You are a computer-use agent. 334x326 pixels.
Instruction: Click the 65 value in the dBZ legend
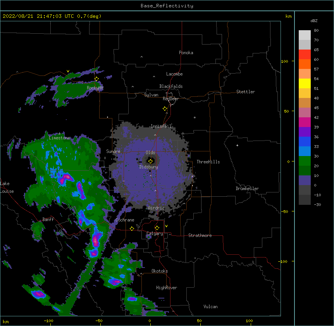click(316, 50)
